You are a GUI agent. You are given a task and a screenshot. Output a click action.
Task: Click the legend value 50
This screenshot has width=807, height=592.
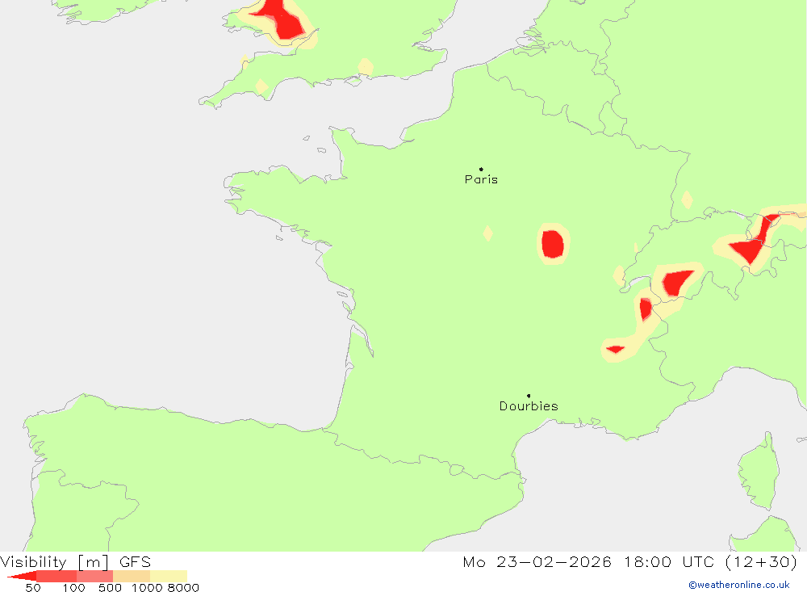tap(33, 587)
